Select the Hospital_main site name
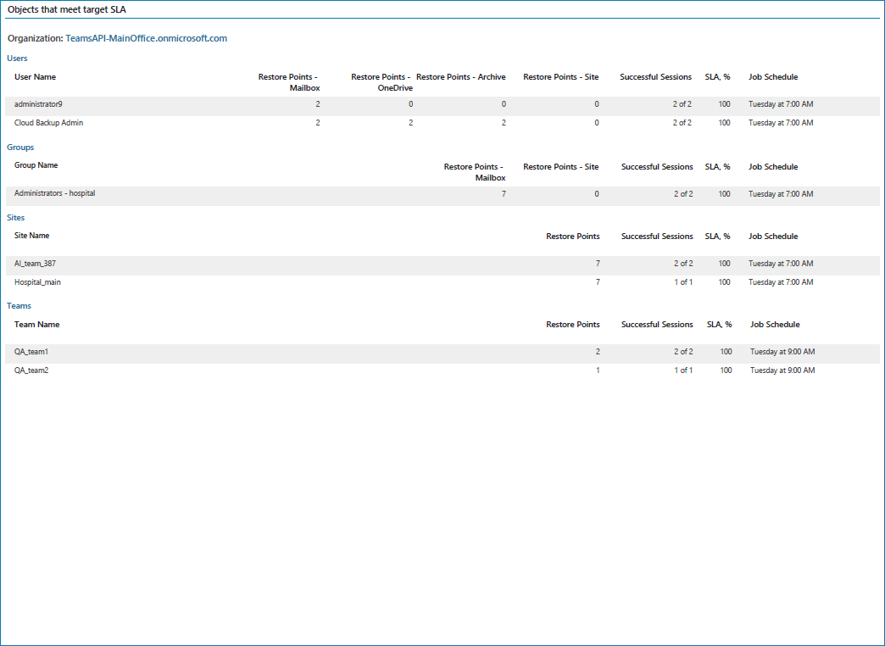This screenshot has height=646, width=885. click(x=37, y=282)
